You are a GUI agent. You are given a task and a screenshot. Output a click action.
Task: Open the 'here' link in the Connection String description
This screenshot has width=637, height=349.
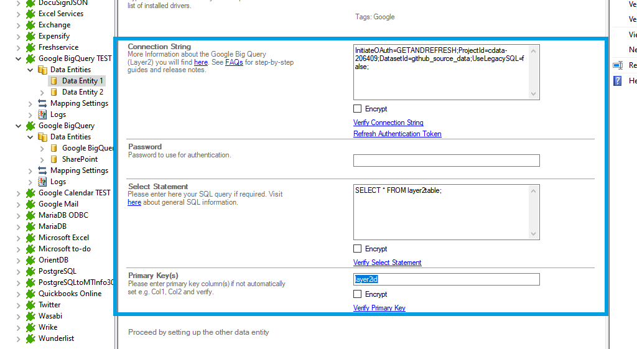click(x=201, y=62)
